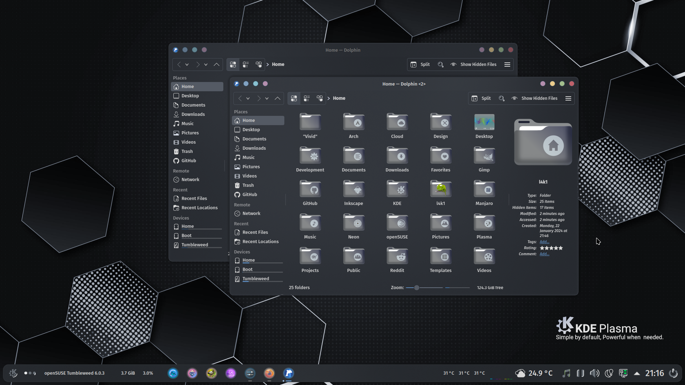Click Home breadcrumb in Dolphin <2> location bar
The height and width of the screenshot is (385, 685).
339,98
